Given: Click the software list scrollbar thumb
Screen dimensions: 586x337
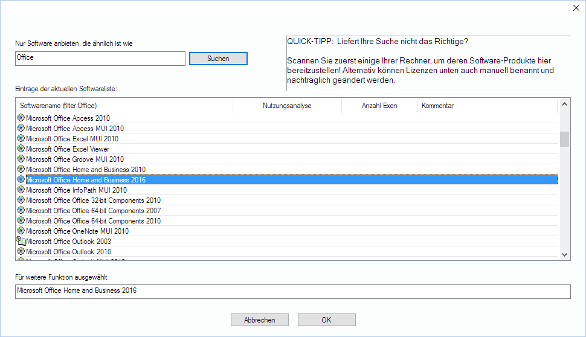Looking at the screenshot, I should click(x=564, y=140).
